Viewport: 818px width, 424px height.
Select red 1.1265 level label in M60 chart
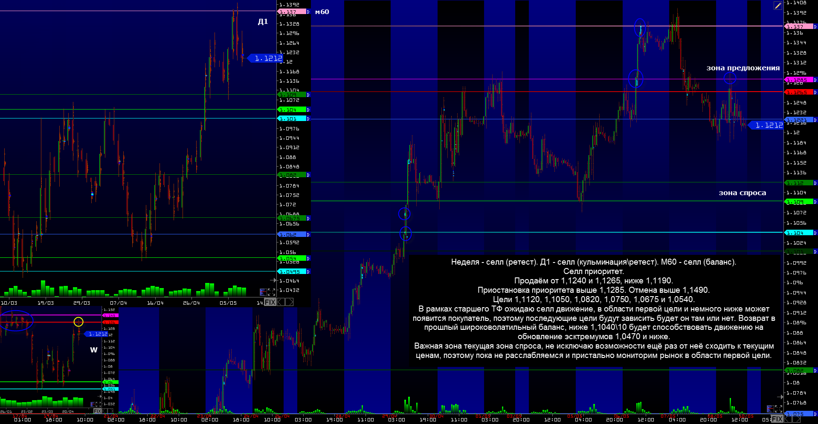click(x=798, y=92)
